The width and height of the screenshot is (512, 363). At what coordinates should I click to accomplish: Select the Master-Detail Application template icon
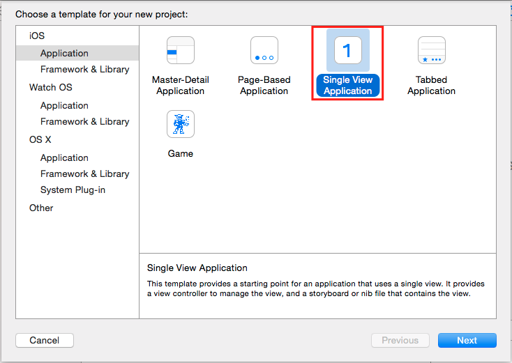[181, 50]
